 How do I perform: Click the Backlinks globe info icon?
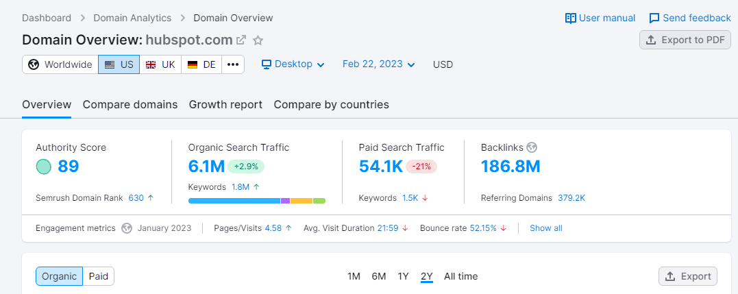[x=532, y=147]
